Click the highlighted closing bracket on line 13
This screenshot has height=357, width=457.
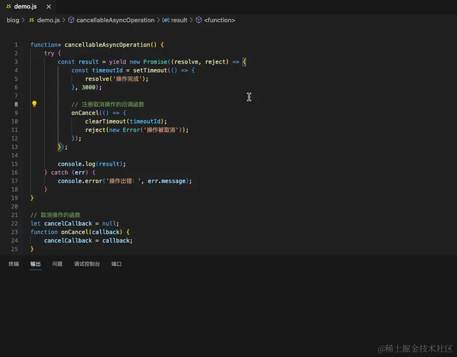59,147
